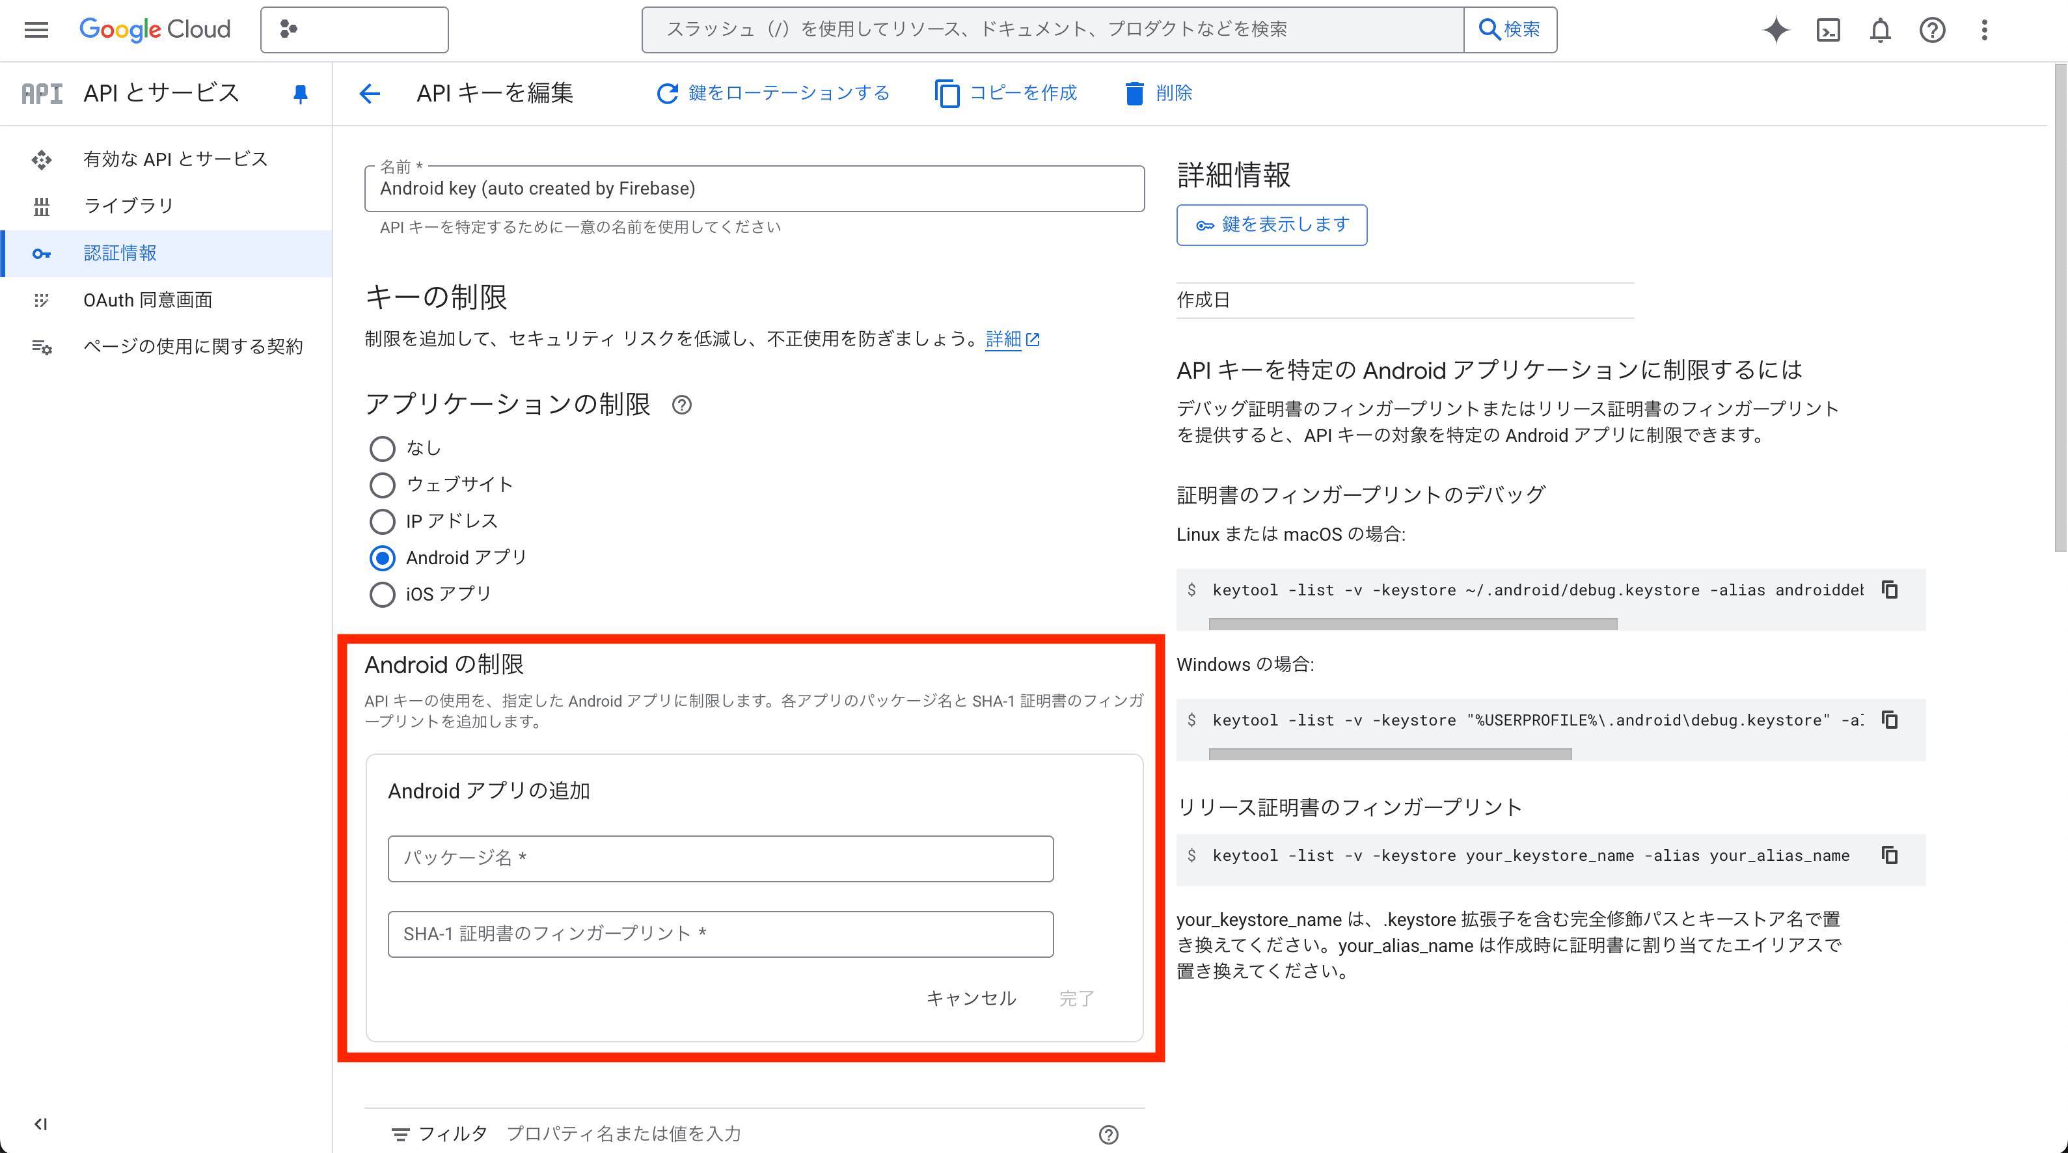Open the project selector dropdown
The image size is (2068, 1153).
[x=354, y=30]
